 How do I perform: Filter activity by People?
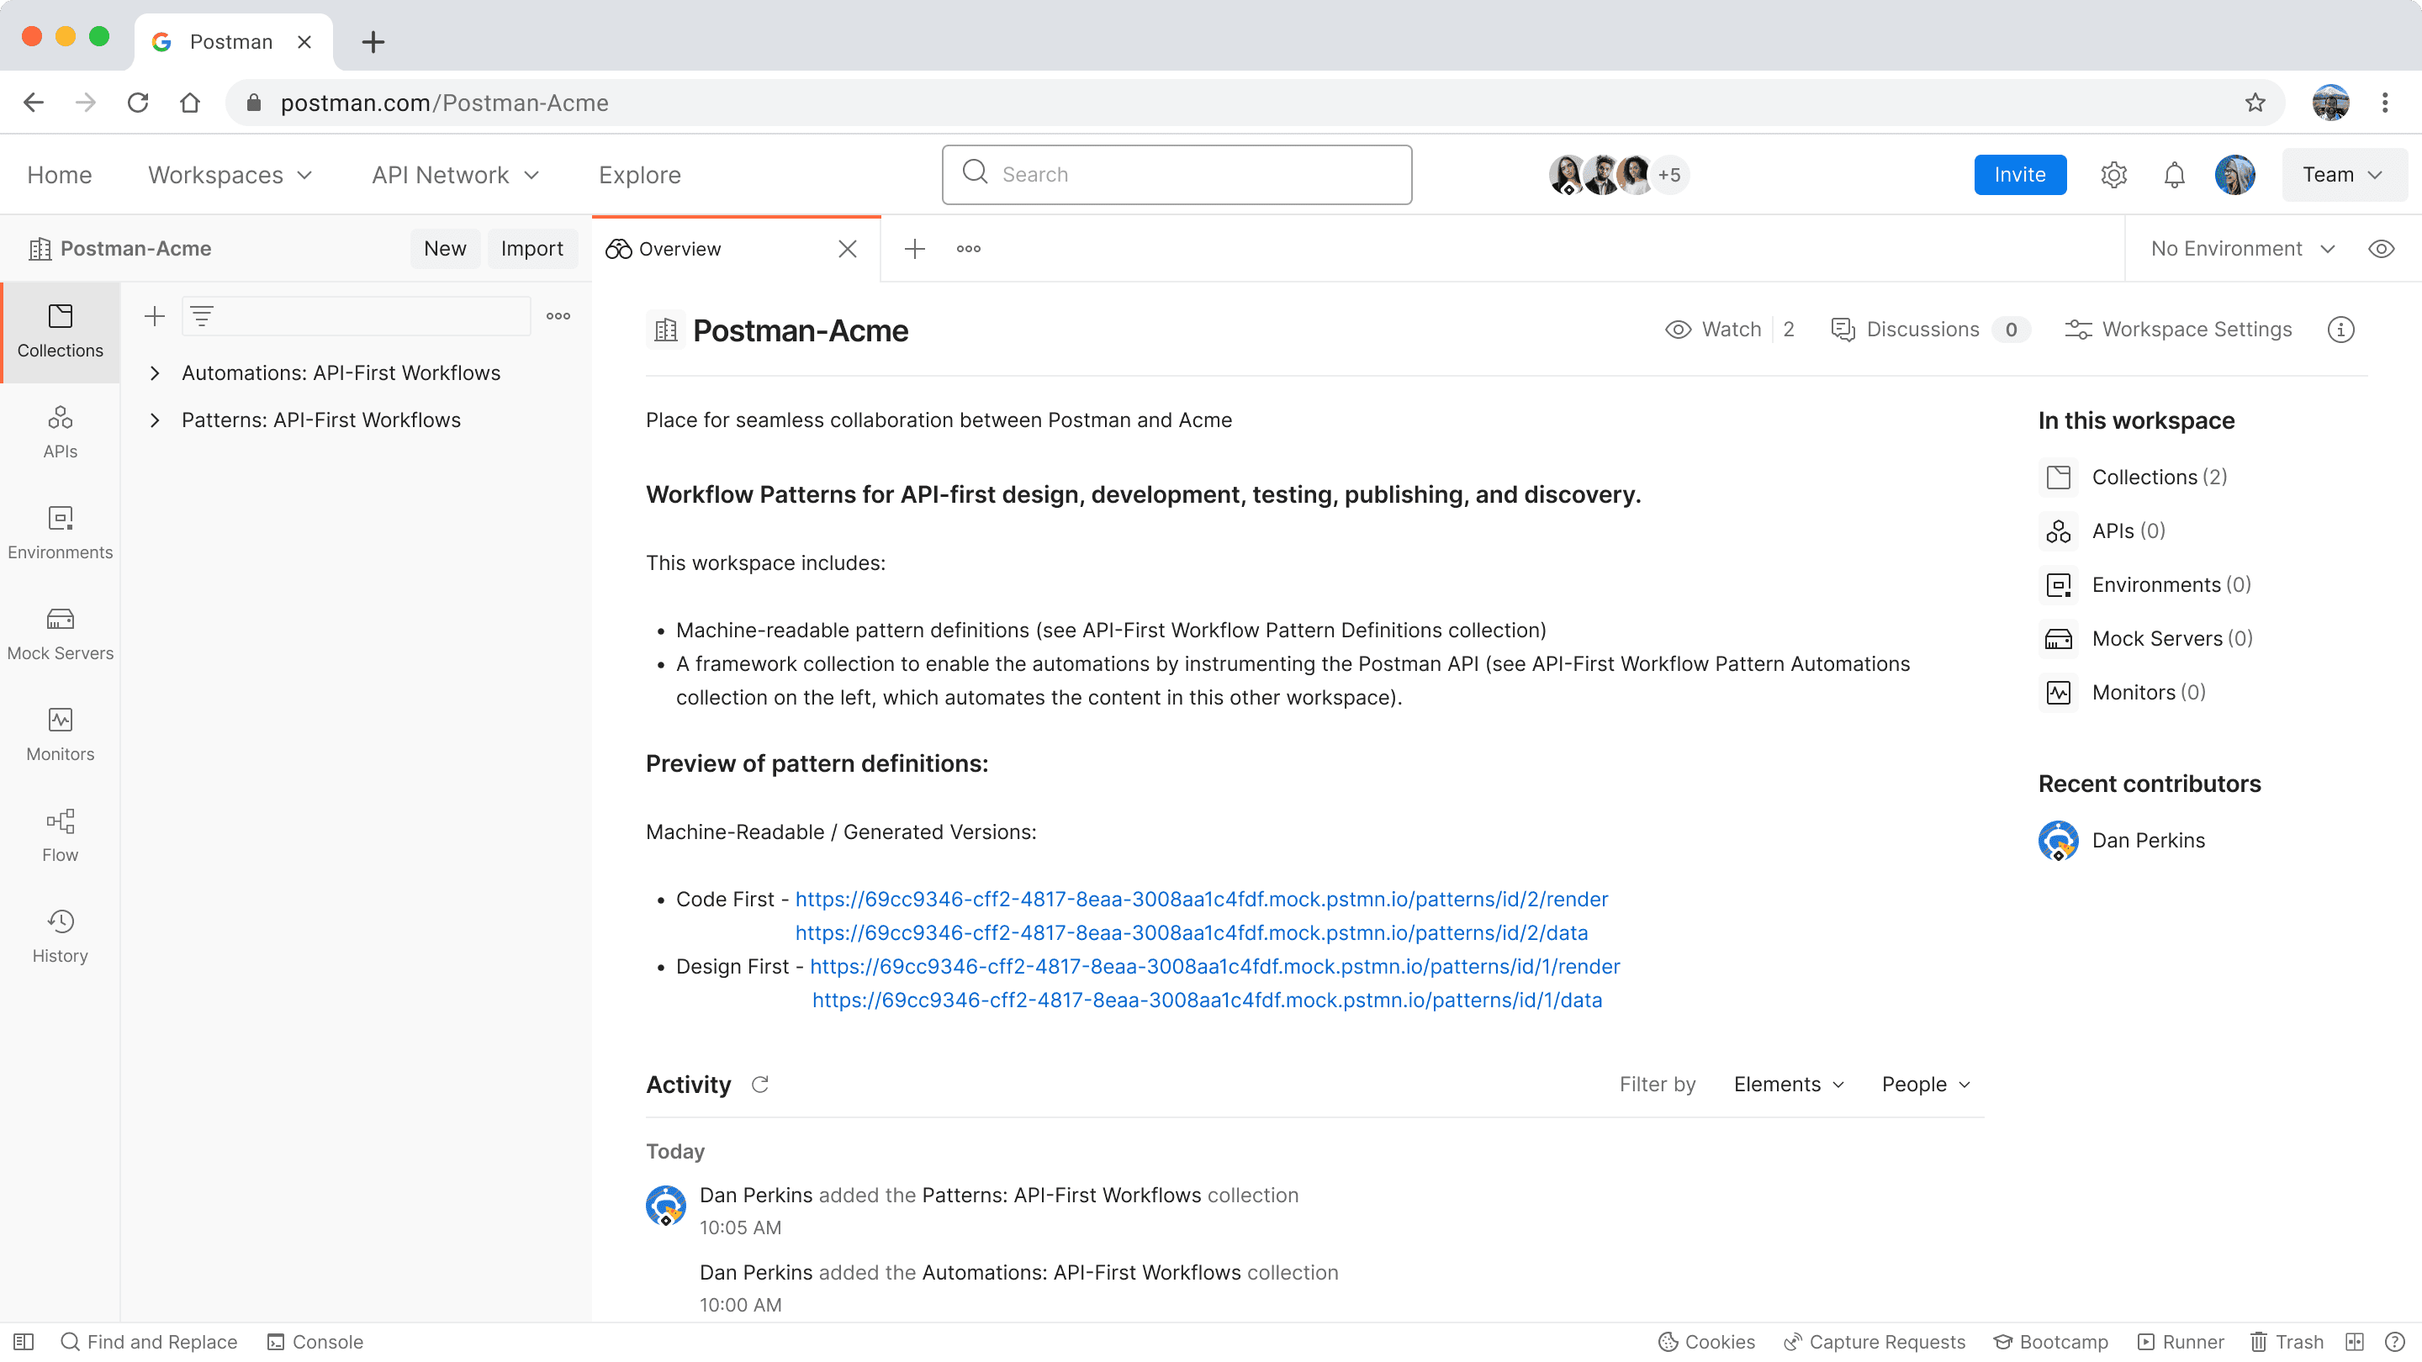click(x=1926, y=1085)
